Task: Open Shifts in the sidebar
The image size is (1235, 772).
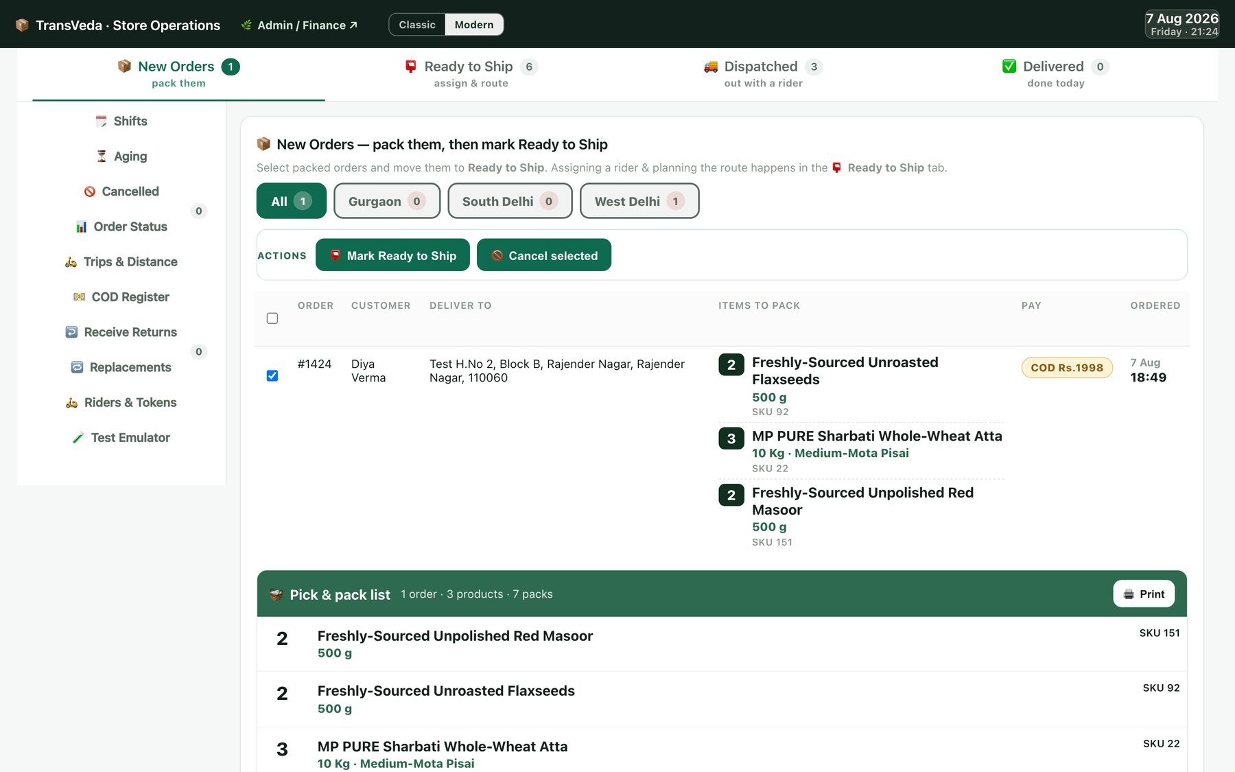Action: [x=121, y=121]
